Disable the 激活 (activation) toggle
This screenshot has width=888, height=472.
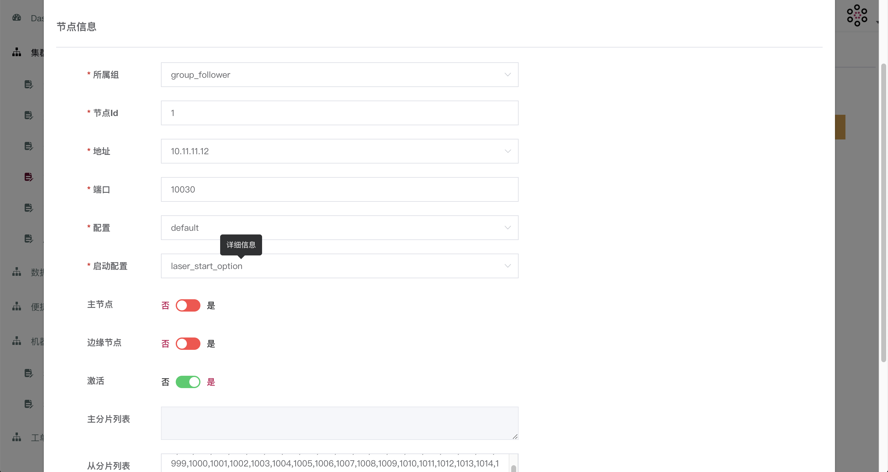point(188,382)
